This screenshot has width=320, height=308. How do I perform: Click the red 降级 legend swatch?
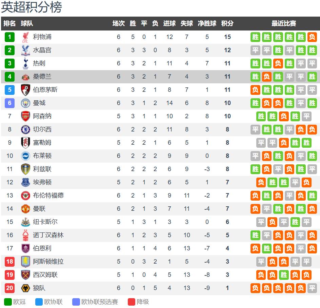click(132, 302)
